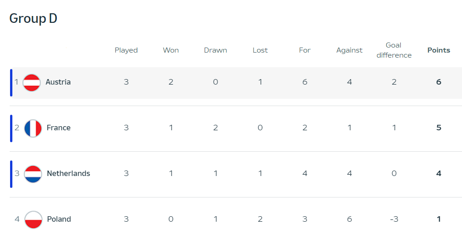Click the Drawn column header
462x240 pixels.
click(215, 50)
